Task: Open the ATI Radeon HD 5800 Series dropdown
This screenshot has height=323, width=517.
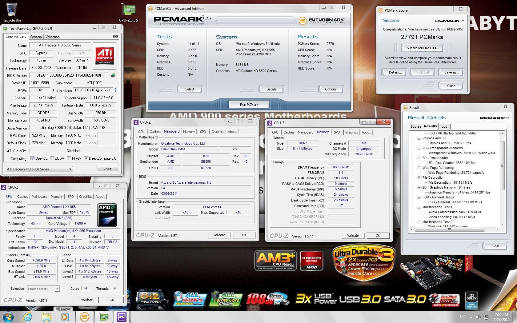Action: pos(39,169)
